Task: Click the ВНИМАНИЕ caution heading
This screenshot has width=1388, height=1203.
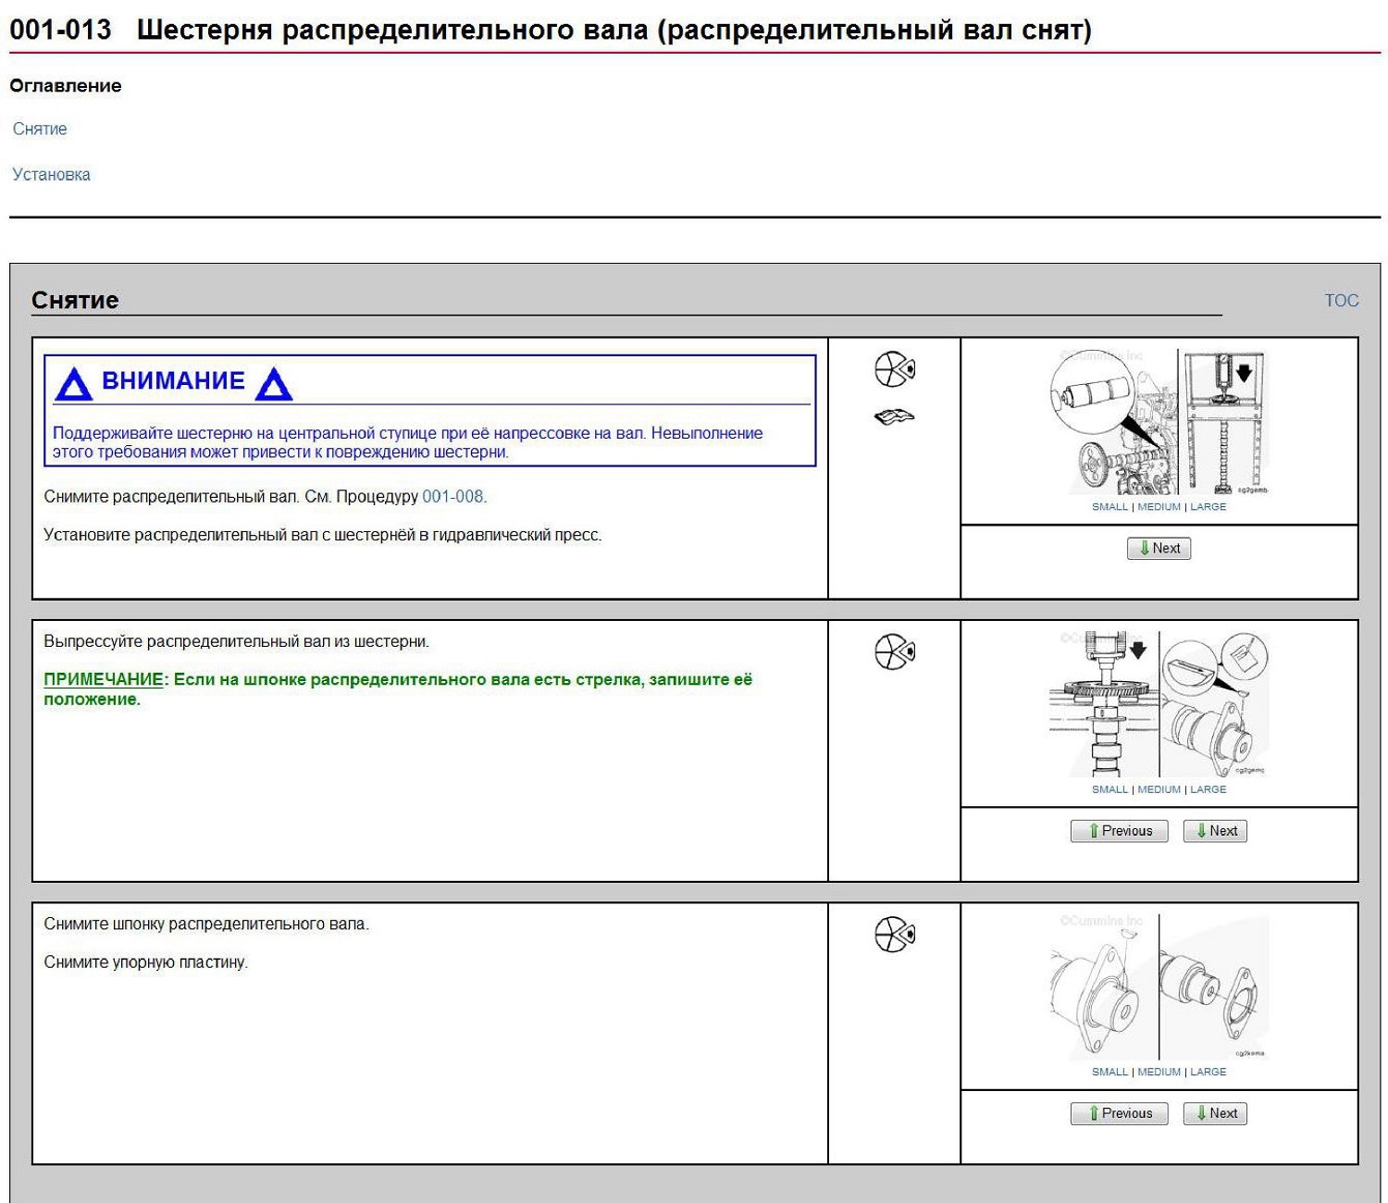Action: coord(173,380)
